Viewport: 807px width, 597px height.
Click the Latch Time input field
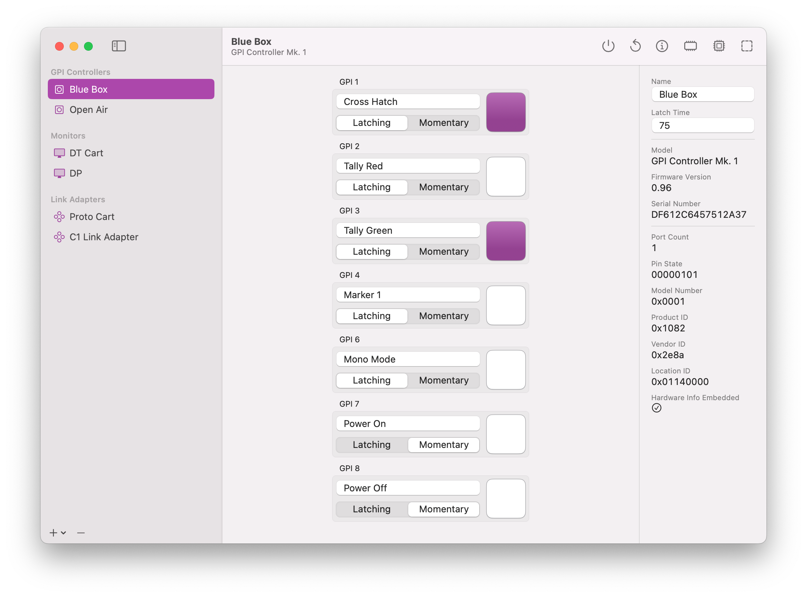click(702, 126)
